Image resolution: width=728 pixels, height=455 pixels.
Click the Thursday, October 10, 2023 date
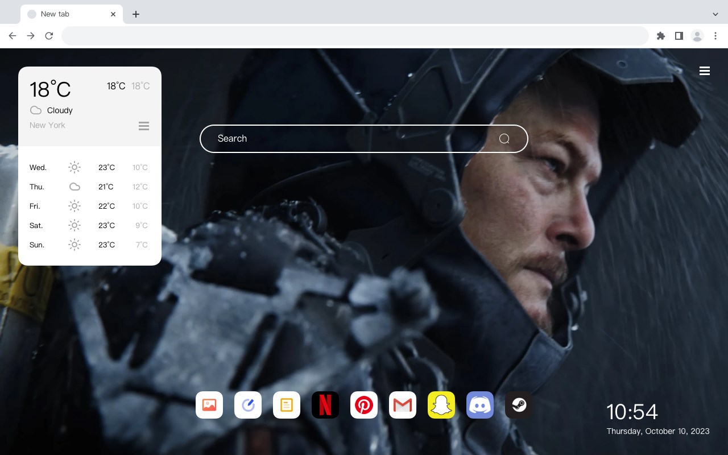click(x=658, y=431)
